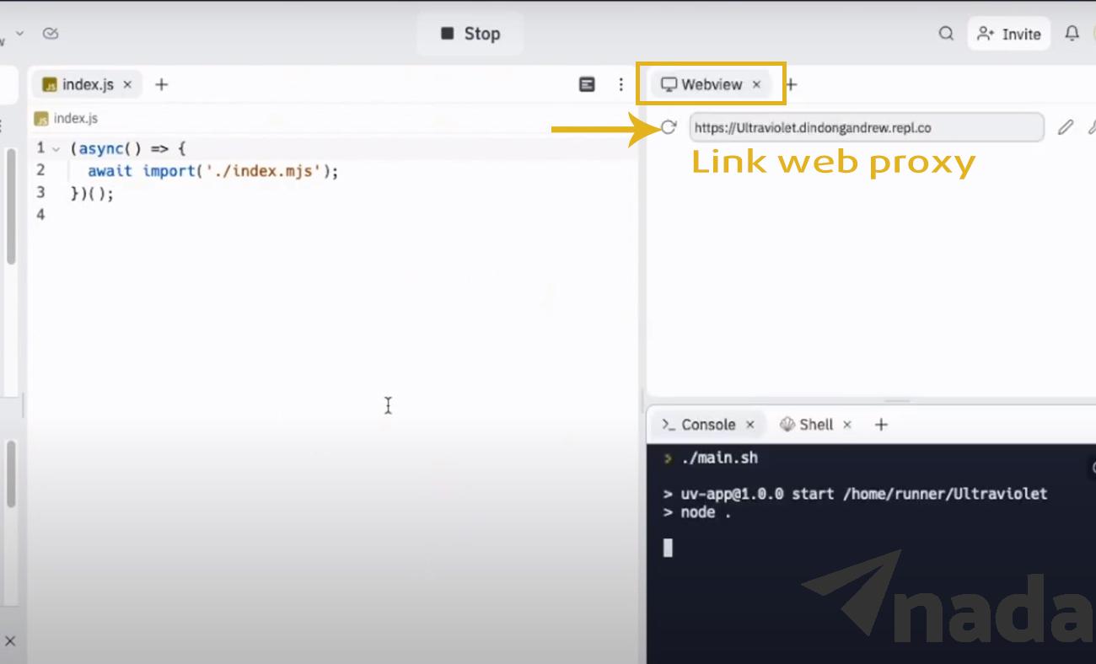Screen dimensions: 1096x664
Task: Click line number 4 in the gutter
Action: click(x=40, y=215)
